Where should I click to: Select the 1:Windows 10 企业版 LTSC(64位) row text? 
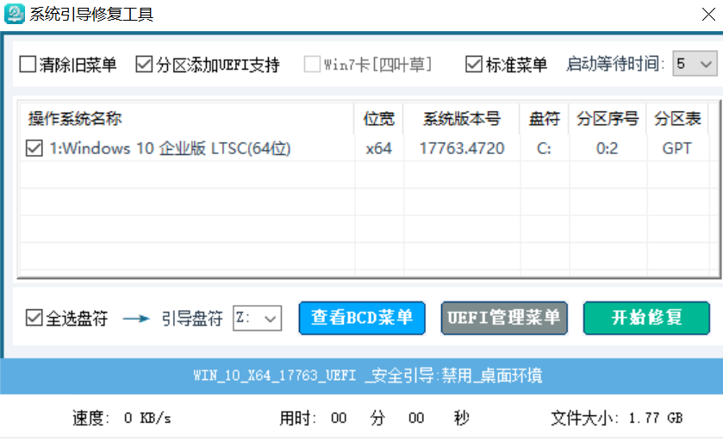(170, 148)
